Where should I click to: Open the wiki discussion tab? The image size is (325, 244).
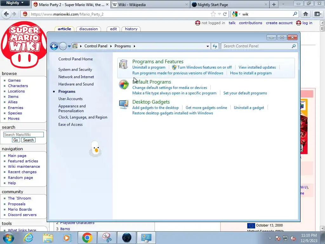tap(89, 29)
